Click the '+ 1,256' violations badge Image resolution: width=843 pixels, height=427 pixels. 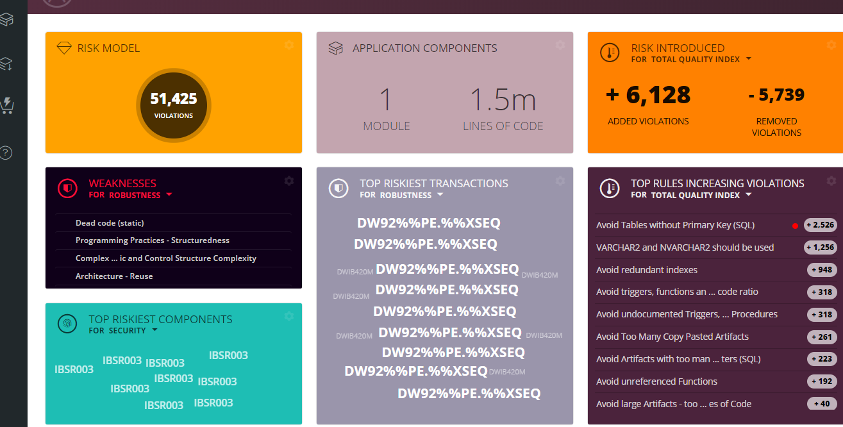tap(821, 247)
